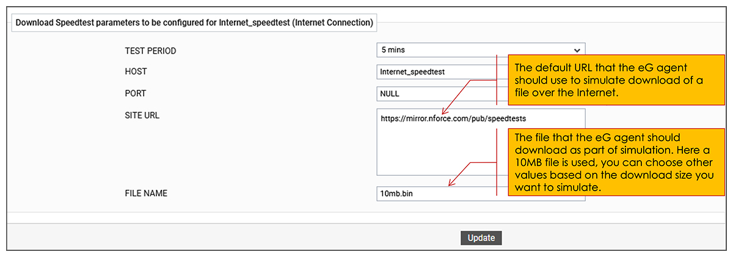Image resolution: width=733 pixels, height=257 pixels.
Task: Focus the PORT field showing NULL
Action: pyautogui.click(x=437, y=93)
